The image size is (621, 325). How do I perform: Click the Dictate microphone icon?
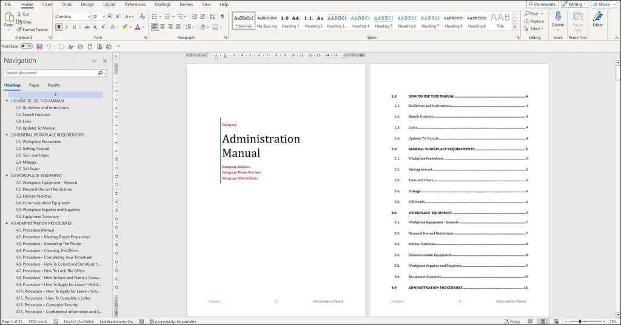(x=558, y=17)
